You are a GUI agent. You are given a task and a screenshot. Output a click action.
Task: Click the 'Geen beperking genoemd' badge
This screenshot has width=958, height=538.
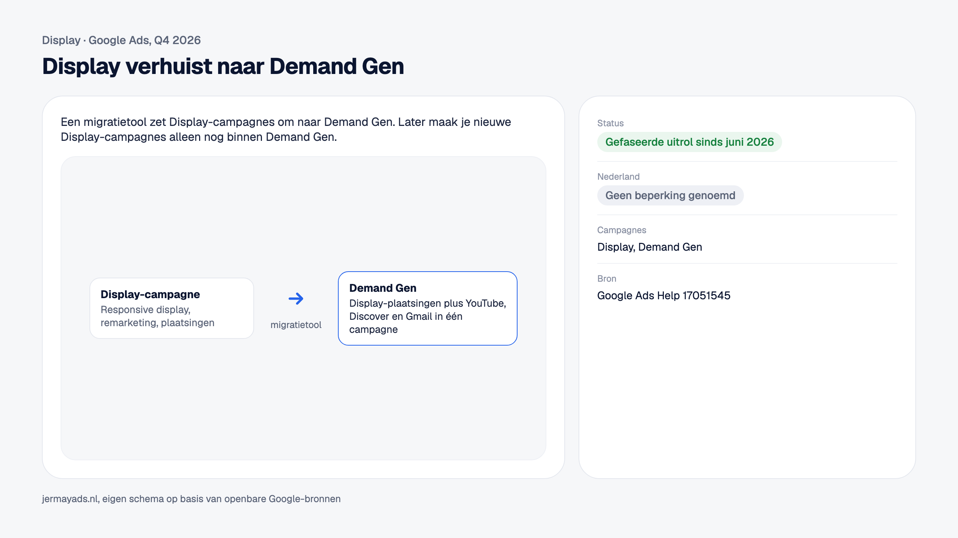click(670, 195)
